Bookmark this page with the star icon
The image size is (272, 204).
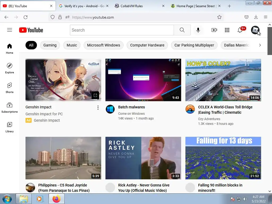219,17
